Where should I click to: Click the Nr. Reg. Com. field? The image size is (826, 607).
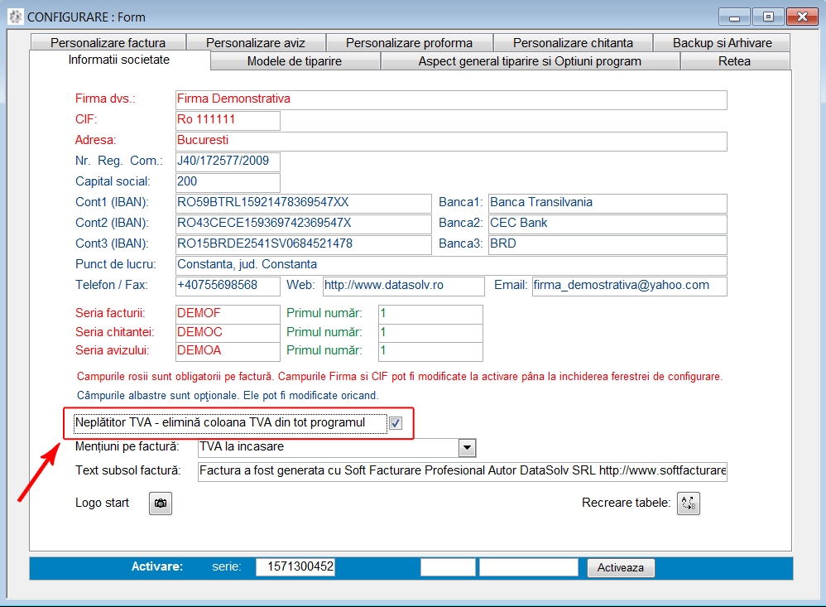click(x=228, y=161)
